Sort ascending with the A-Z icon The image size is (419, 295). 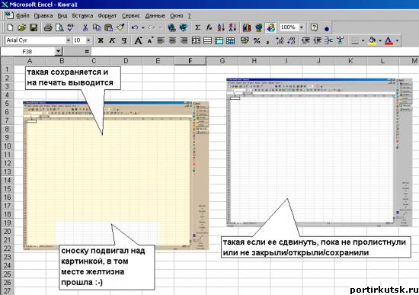[221, 27]
